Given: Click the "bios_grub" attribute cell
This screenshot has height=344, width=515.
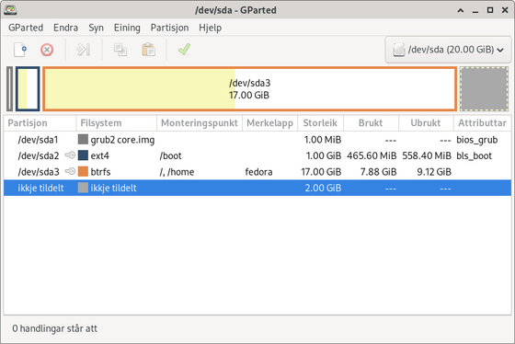Looking at the screenshot, I should tap(477, 140).
